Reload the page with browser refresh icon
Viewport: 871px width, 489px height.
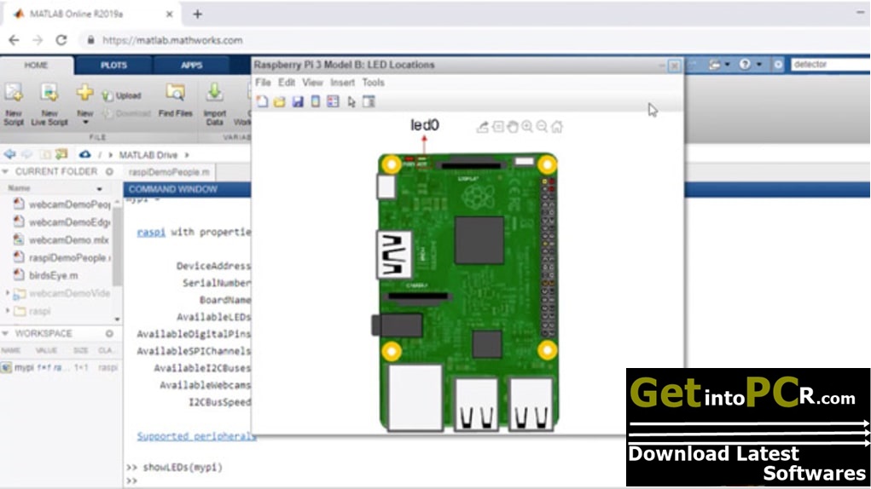point(61,40)
